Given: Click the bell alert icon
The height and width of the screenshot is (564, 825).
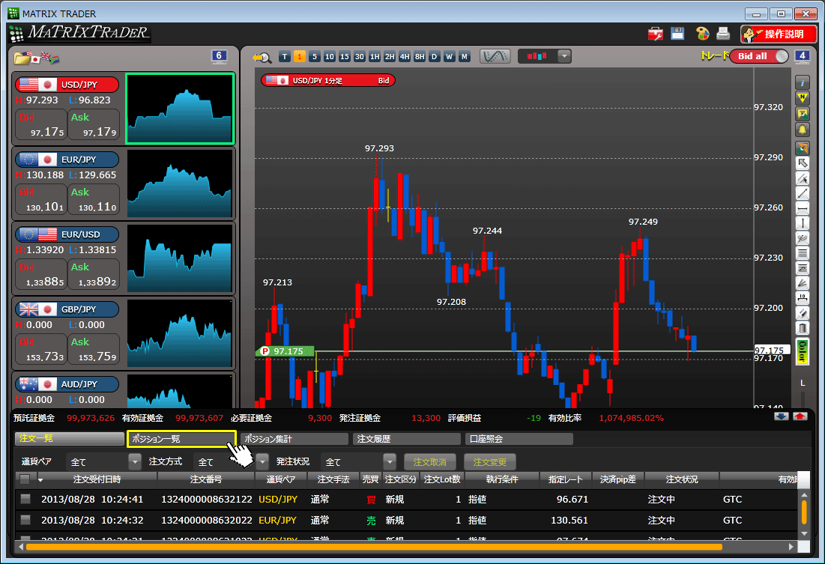Looking at the screenshot, I should tap(802, 130).
